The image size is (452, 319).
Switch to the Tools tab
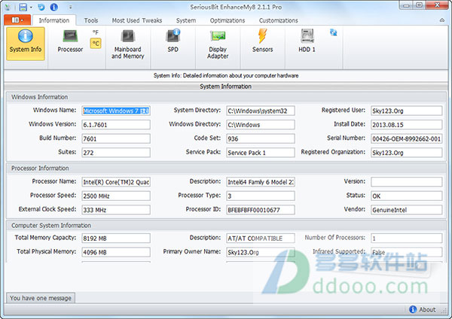[x=91, y=20]
